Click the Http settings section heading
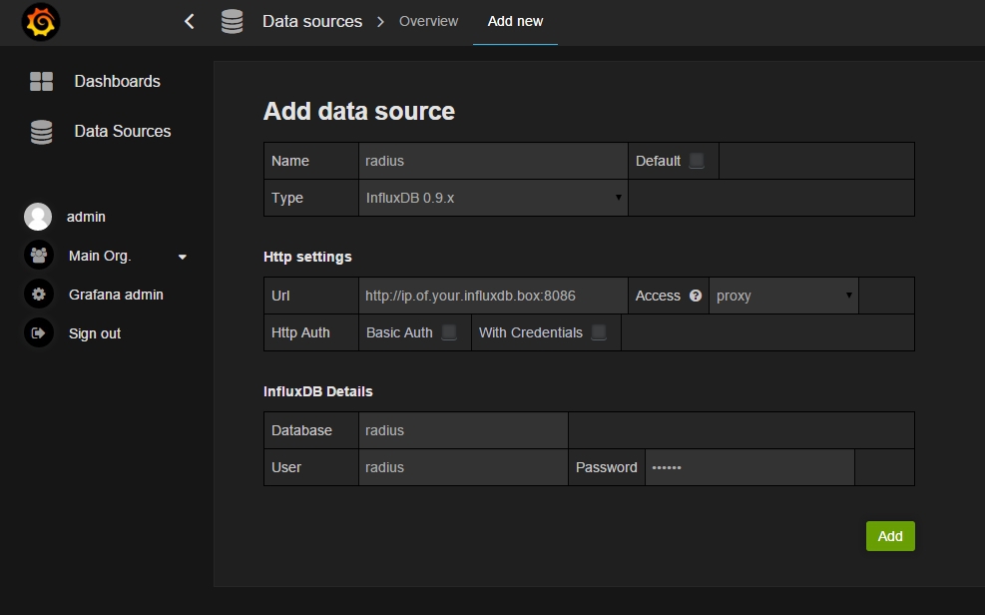The height and width of the screenshot is (615, 985). [x=307, y=257]
